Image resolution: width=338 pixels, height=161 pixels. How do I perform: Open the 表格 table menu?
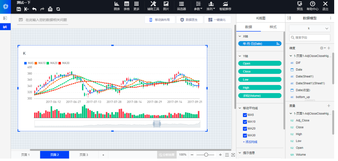127,6
